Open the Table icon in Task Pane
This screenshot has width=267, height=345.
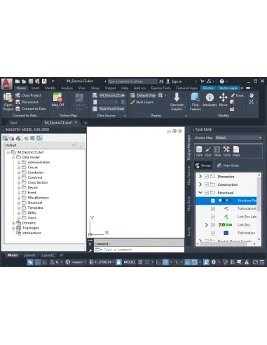[x=217, y=151]
